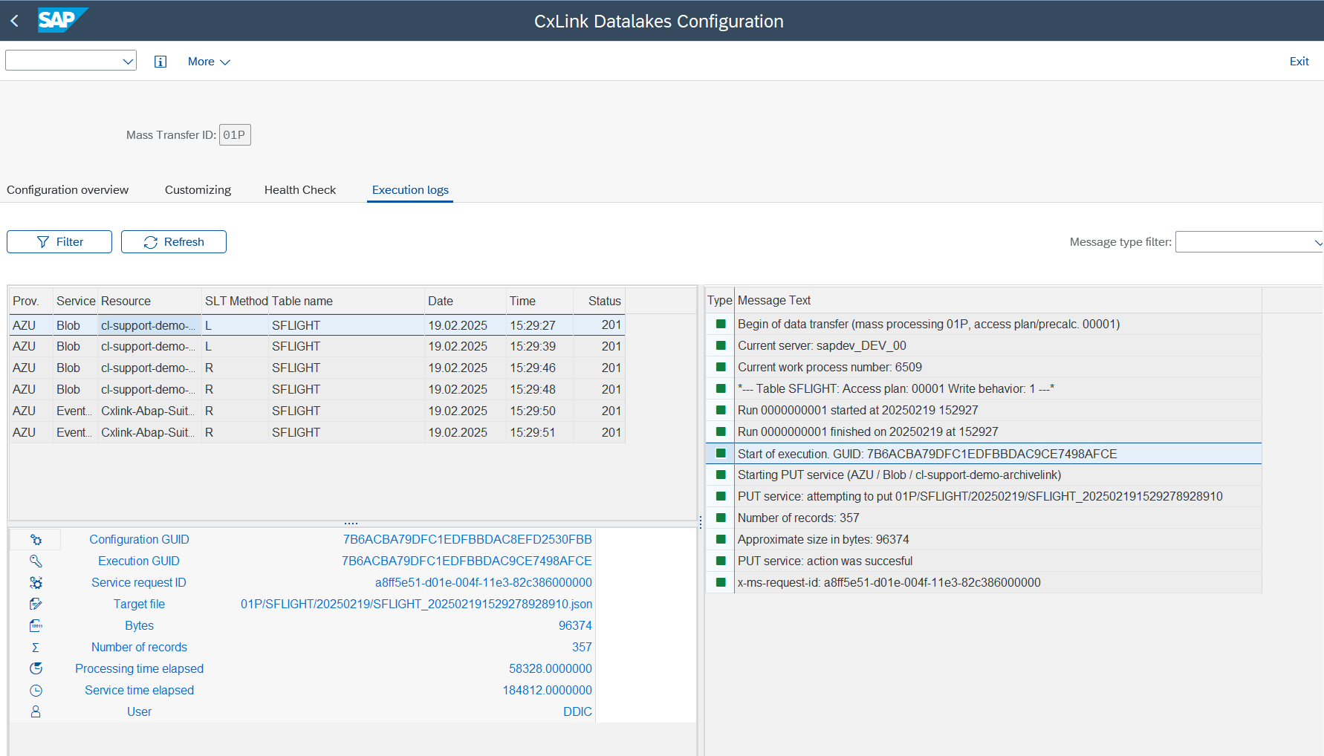Click green status icon for PUT service action successful
The image size is (1324, 756).
(721, 561)
